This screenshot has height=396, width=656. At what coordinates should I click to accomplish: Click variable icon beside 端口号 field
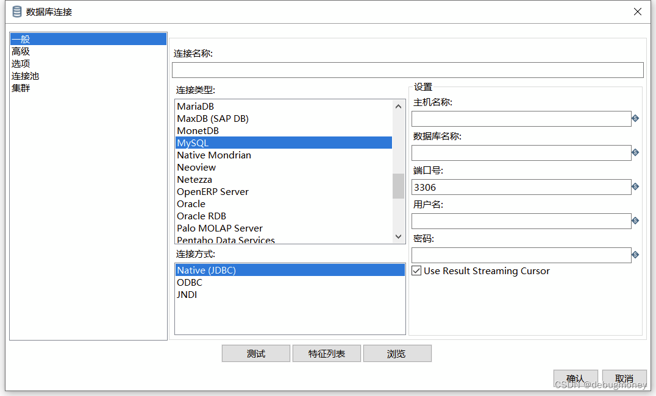(635, 186)
